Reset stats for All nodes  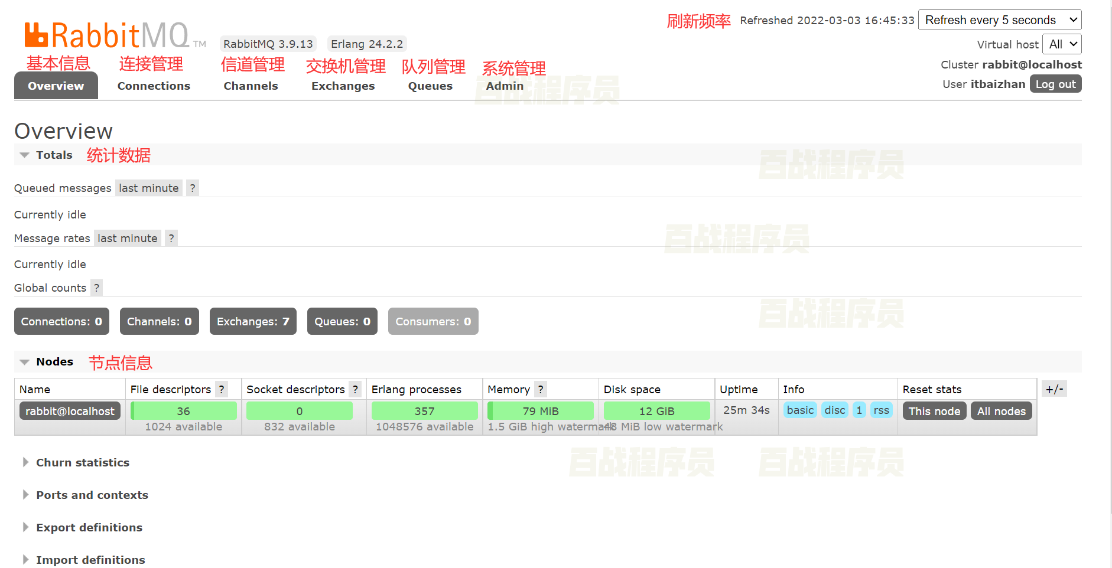point(1002,411)
